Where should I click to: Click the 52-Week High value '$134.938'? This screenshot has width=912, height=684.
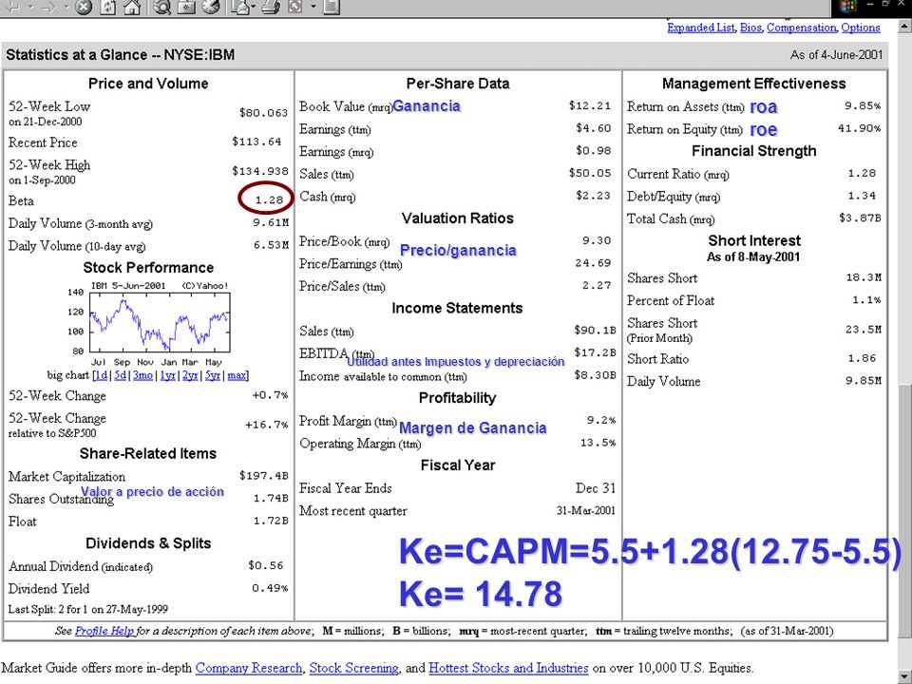point(260,171)
